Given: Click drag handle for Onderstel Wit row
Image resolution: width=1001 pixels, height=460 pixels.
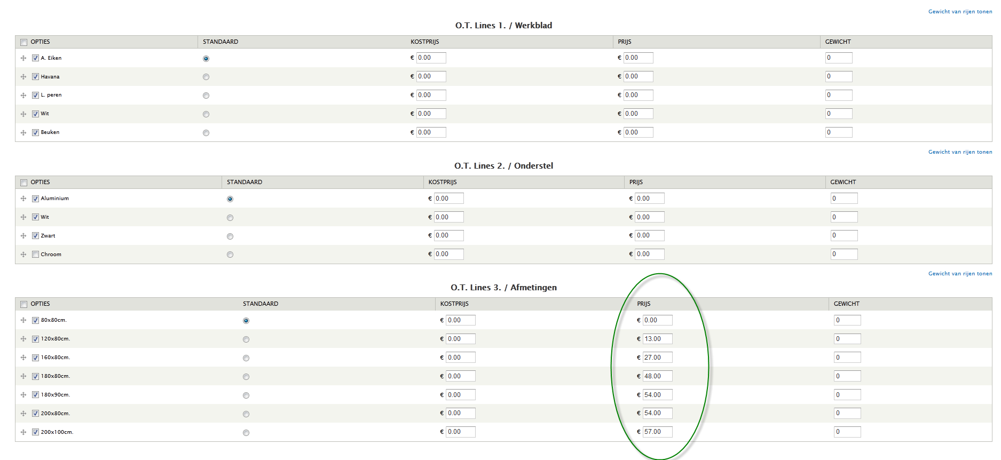Looking at the screenshot, I should pos(23,217).
